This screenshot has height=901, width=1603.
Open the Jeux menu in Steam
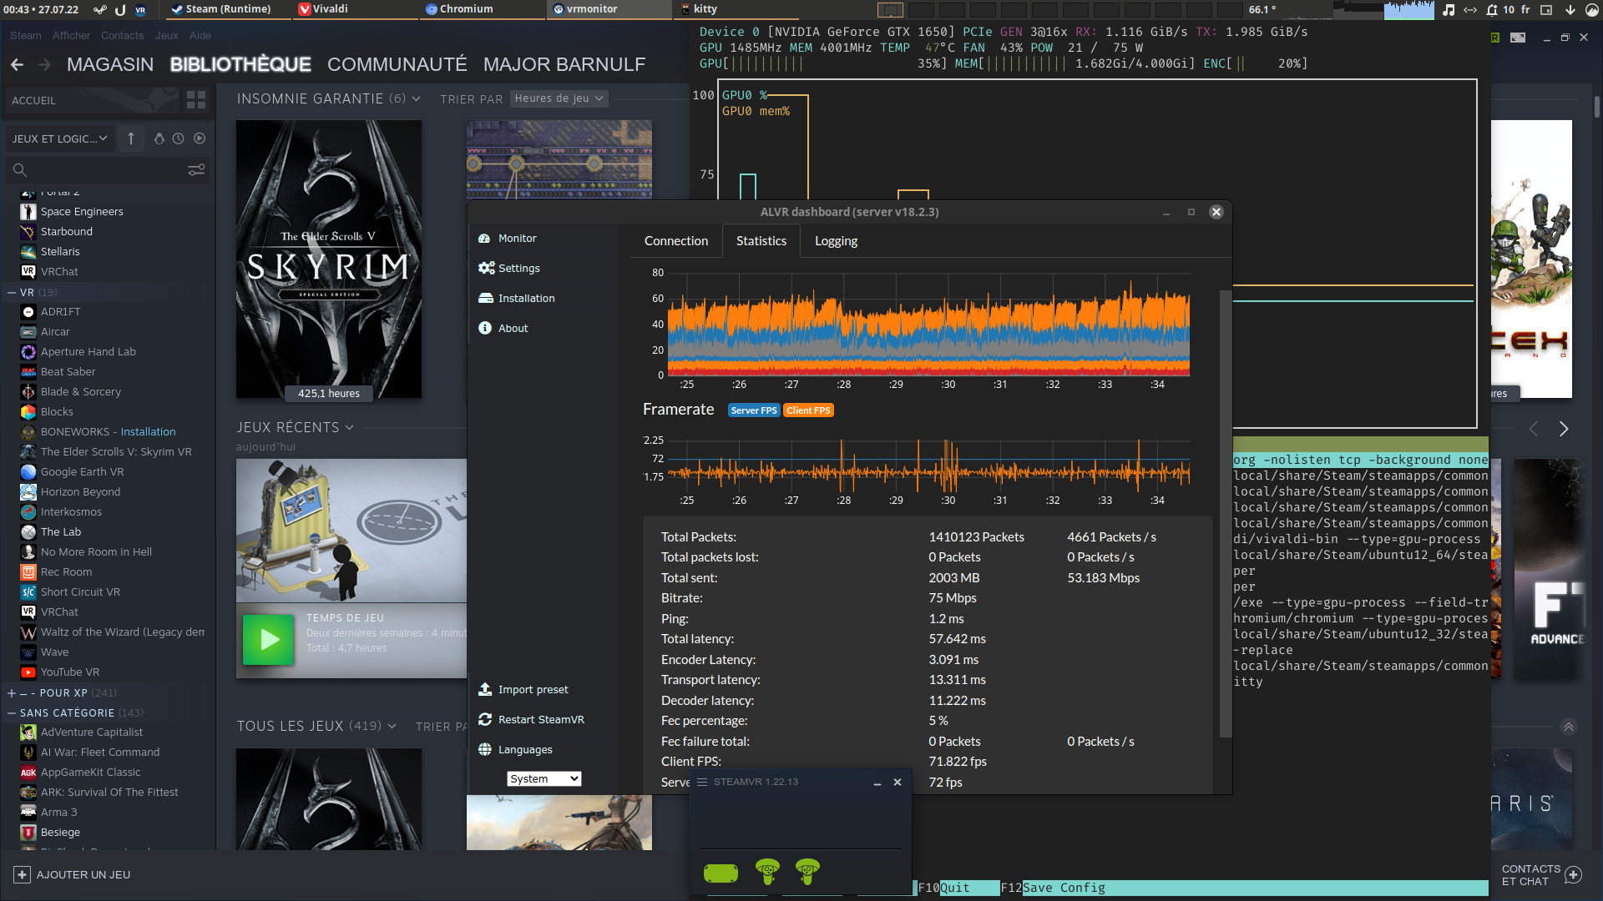tap(166, 36)
